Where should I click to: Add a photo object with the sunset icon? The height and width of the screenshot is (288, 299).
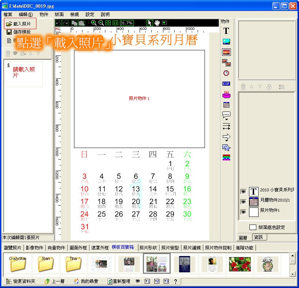click(226, 52)
